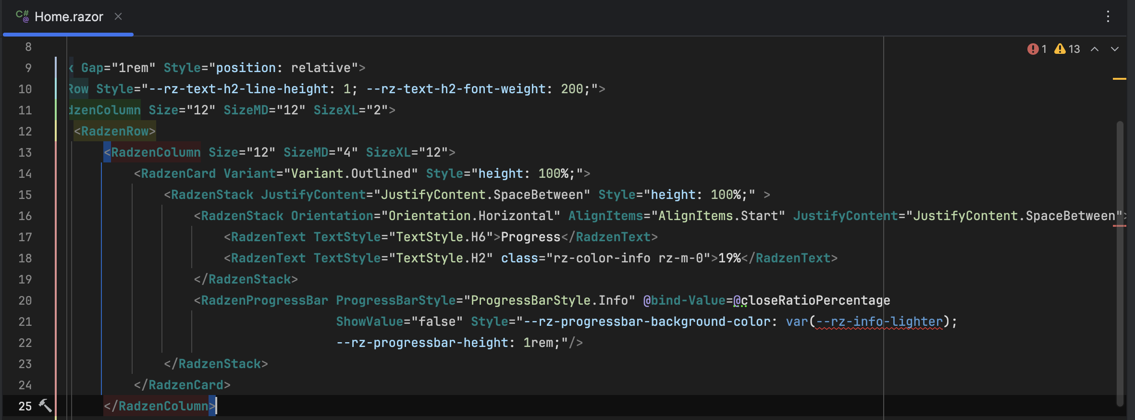Click the yellow warning stripe in the scrollbar gutter

pos(1120,79)
